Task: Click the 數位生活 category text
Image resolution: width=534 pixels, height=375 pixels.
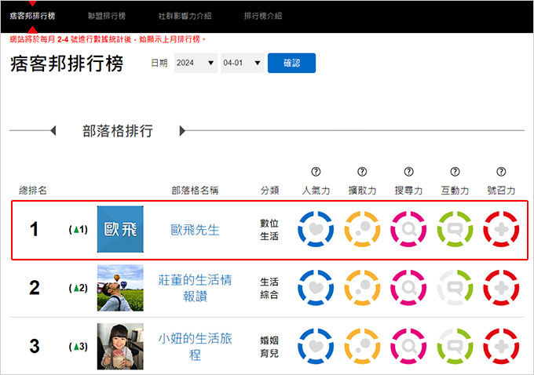Action: click(269, 230)
